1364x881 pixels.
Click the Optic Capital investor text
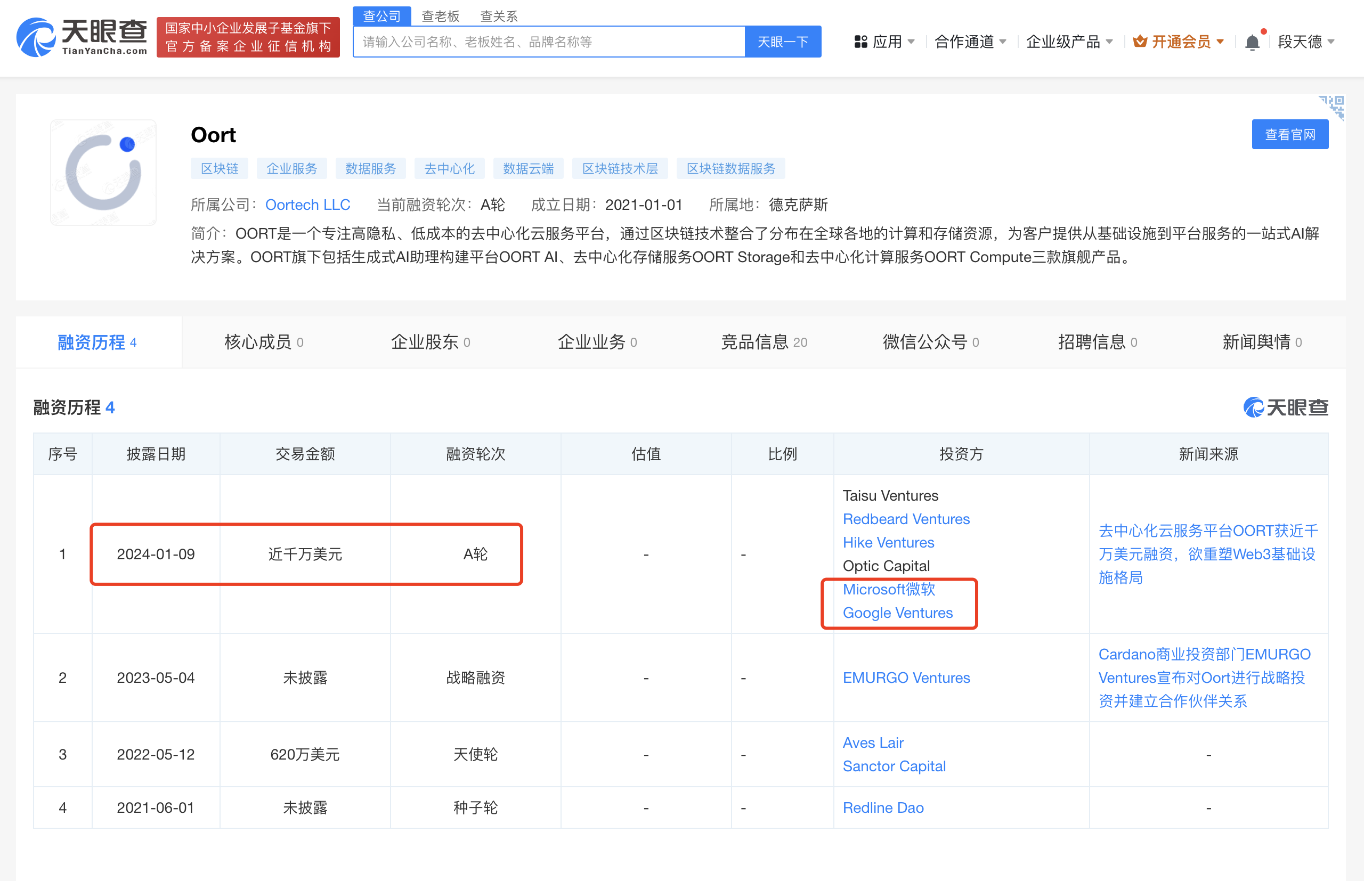[x=886, y=566]
